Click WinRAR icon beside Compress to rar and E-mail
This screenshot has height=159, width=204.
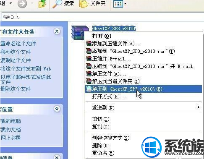89,66
